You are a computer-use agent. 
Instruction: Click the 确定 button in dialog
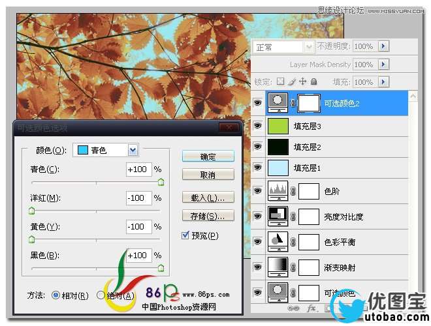click(208, 156)
